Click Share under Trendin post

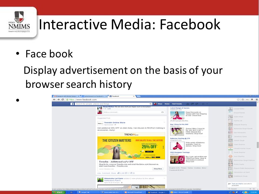pos(114,173)
